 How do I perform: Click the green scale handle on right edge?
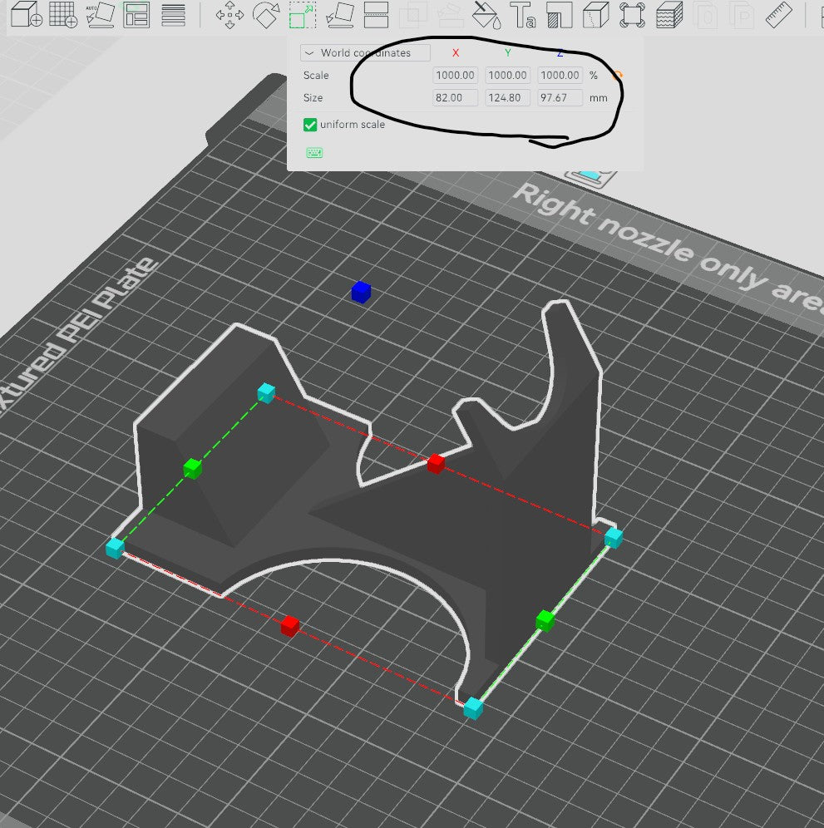pyautogui.click(x=545, y=620)
